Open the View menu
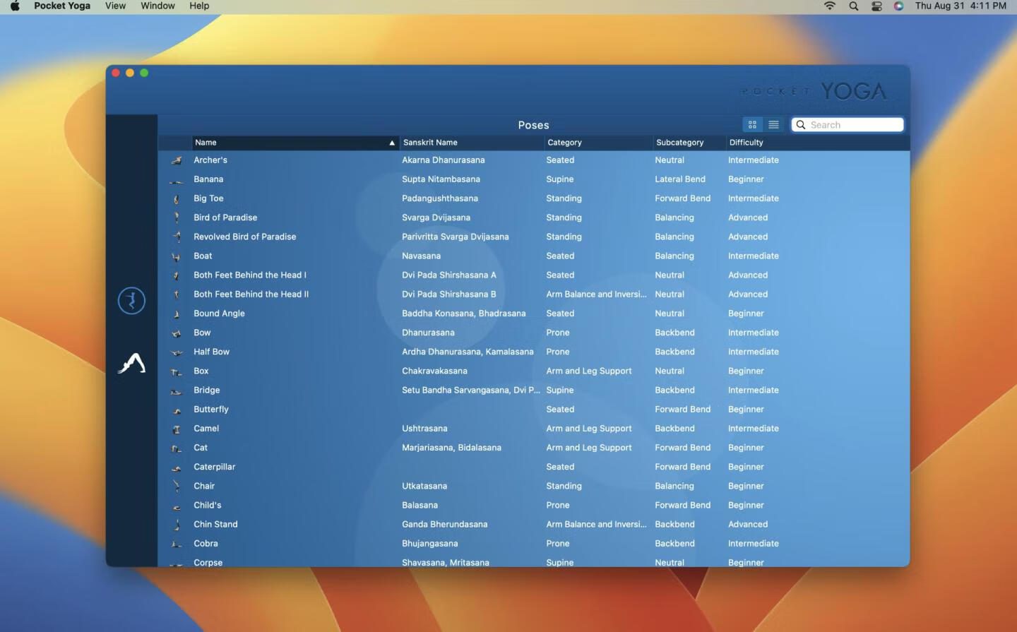Image resolution: width=1017 pixels, height=632 pixels. click(115, 6)
